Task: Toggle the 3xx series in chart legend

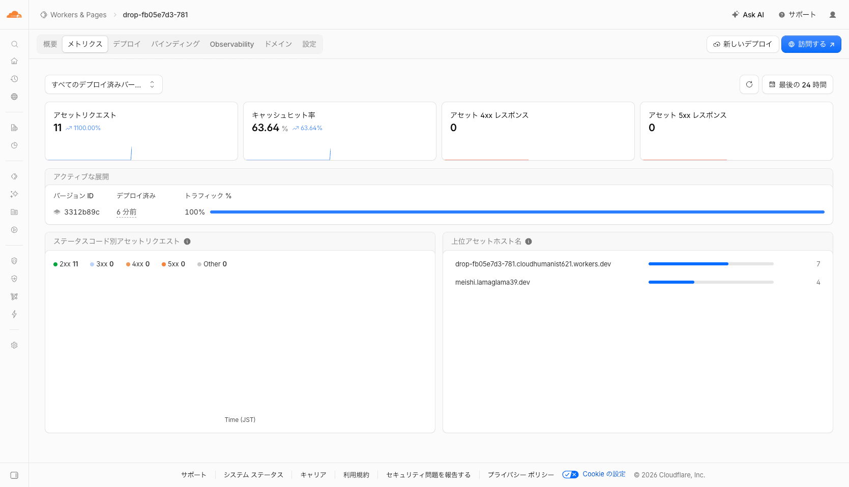Action: point(102,264)
